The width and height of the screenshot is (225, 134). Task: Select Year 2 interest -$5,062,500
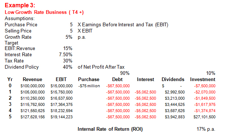[x=145, y=98]
